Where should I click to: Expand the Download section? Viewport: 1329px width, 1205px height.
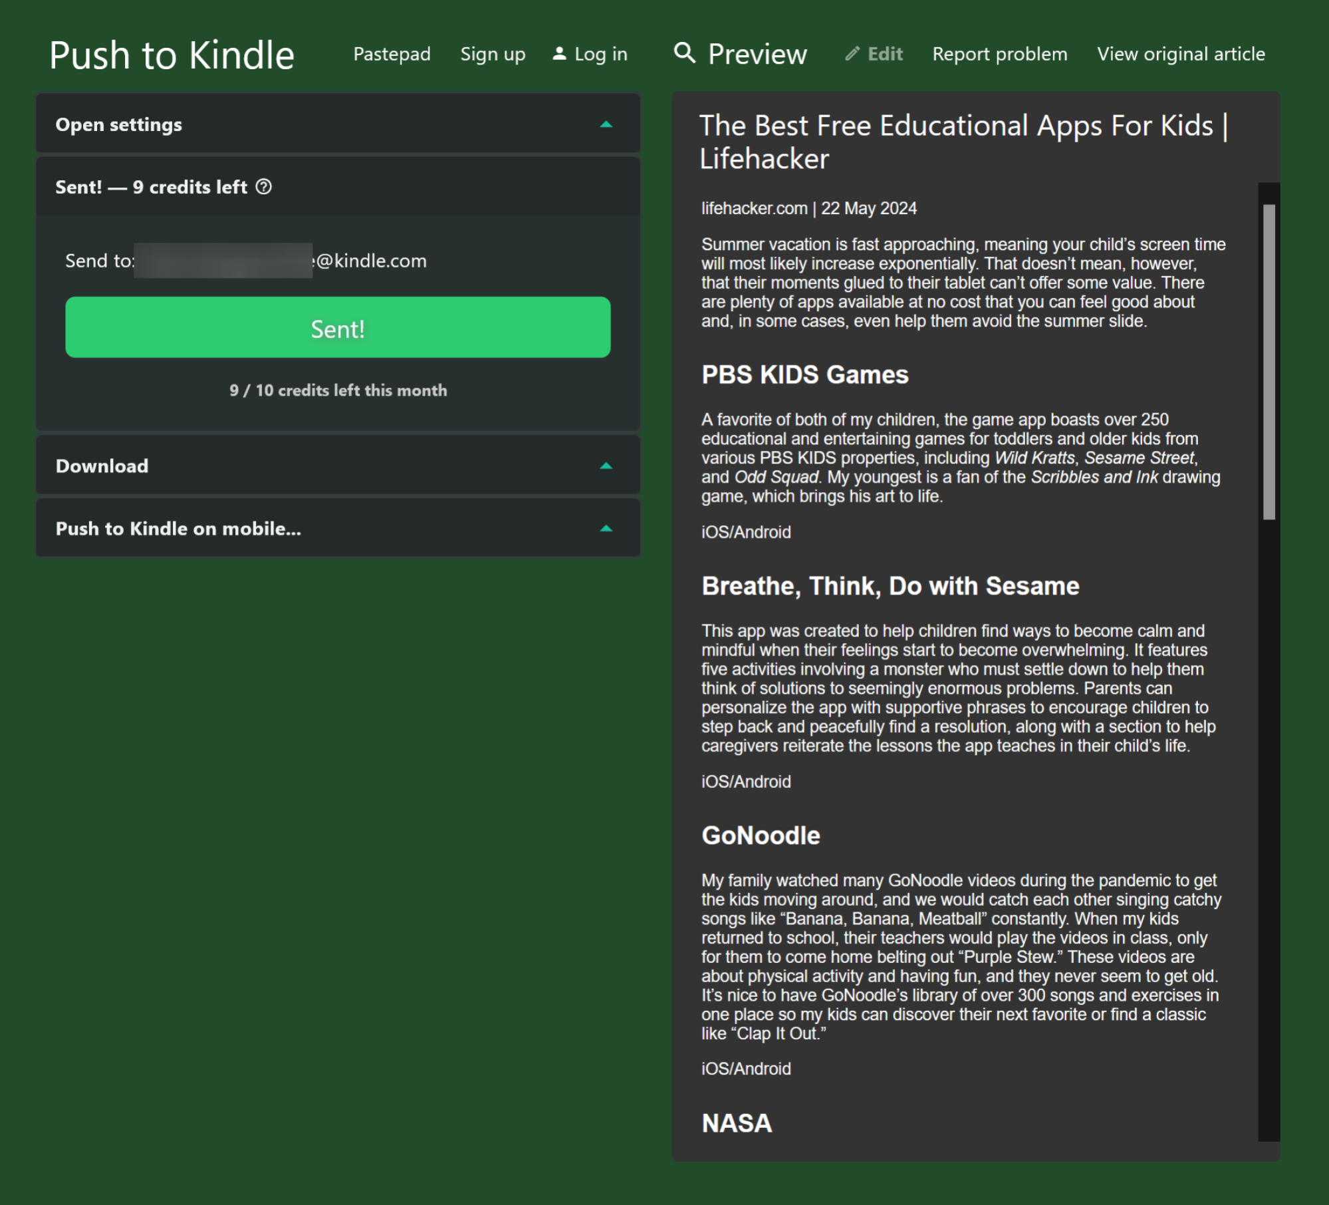(337, 466)
